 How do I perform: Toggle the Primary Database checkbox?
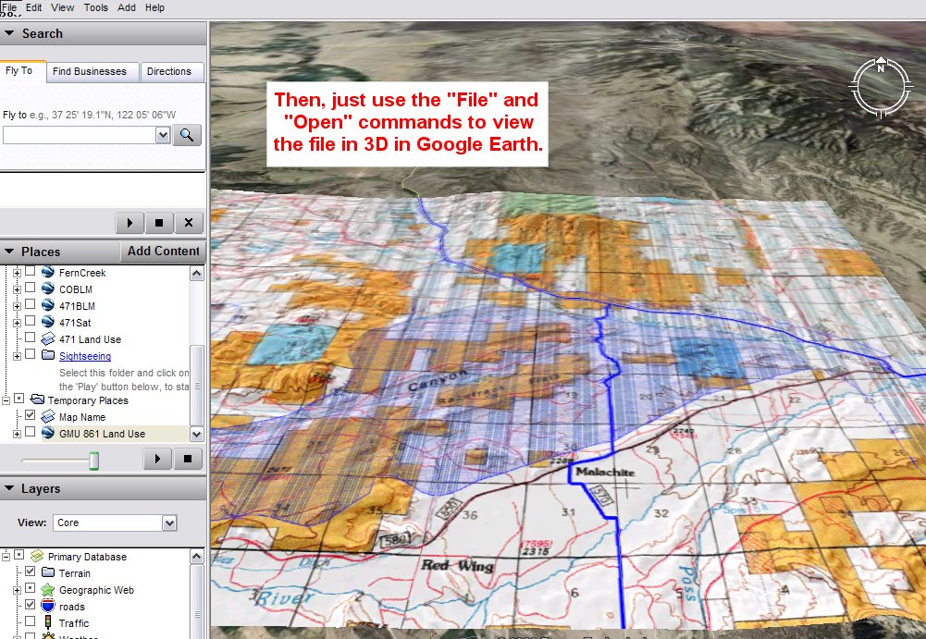pos(19,556)
